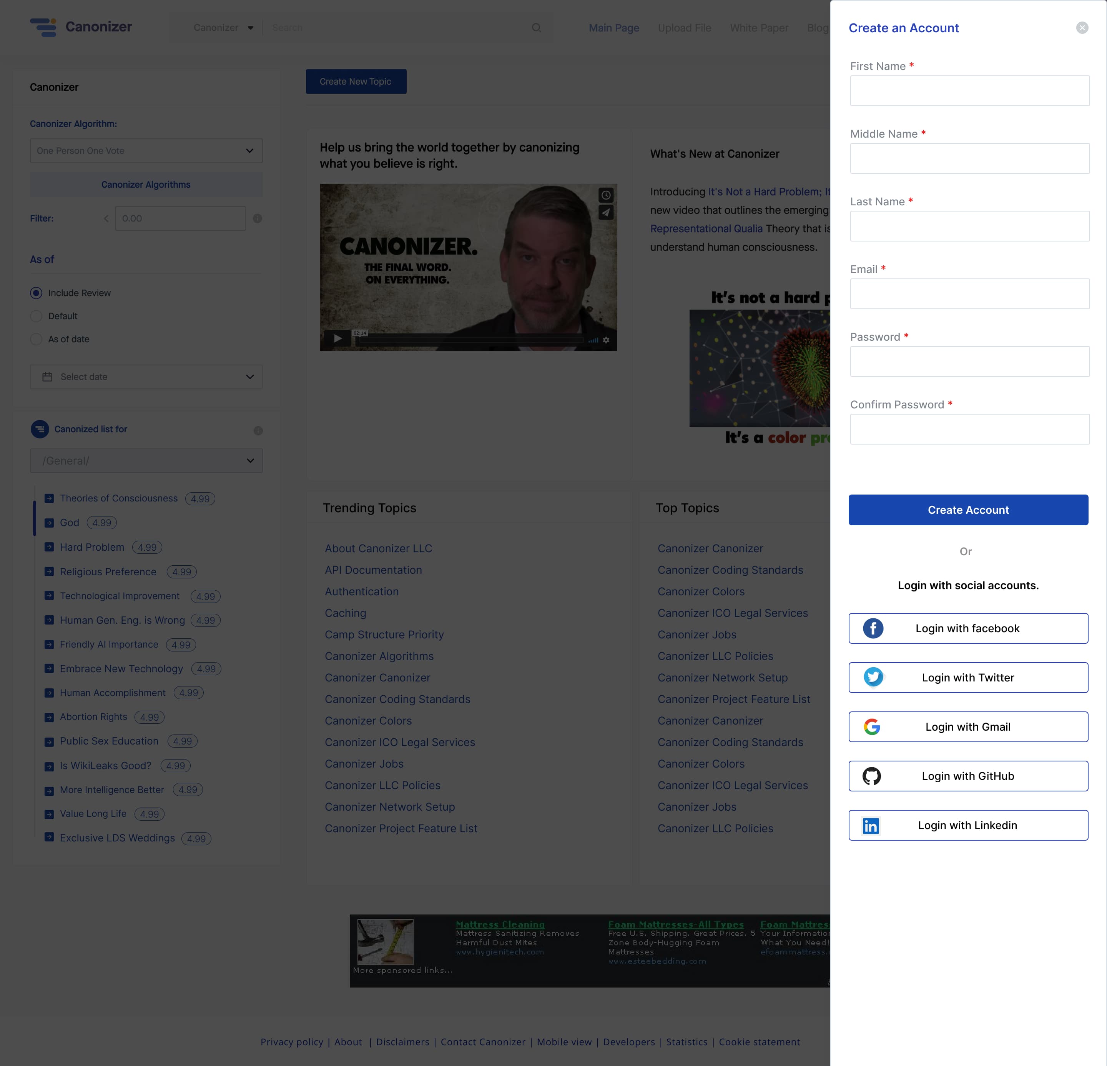Screen dimensions: 1107x1066
Task: Click the First Name input field
Action: (969, 90)
